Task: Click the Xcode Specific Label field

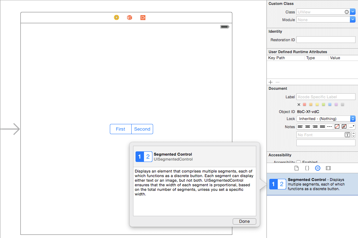Action: 326,97
